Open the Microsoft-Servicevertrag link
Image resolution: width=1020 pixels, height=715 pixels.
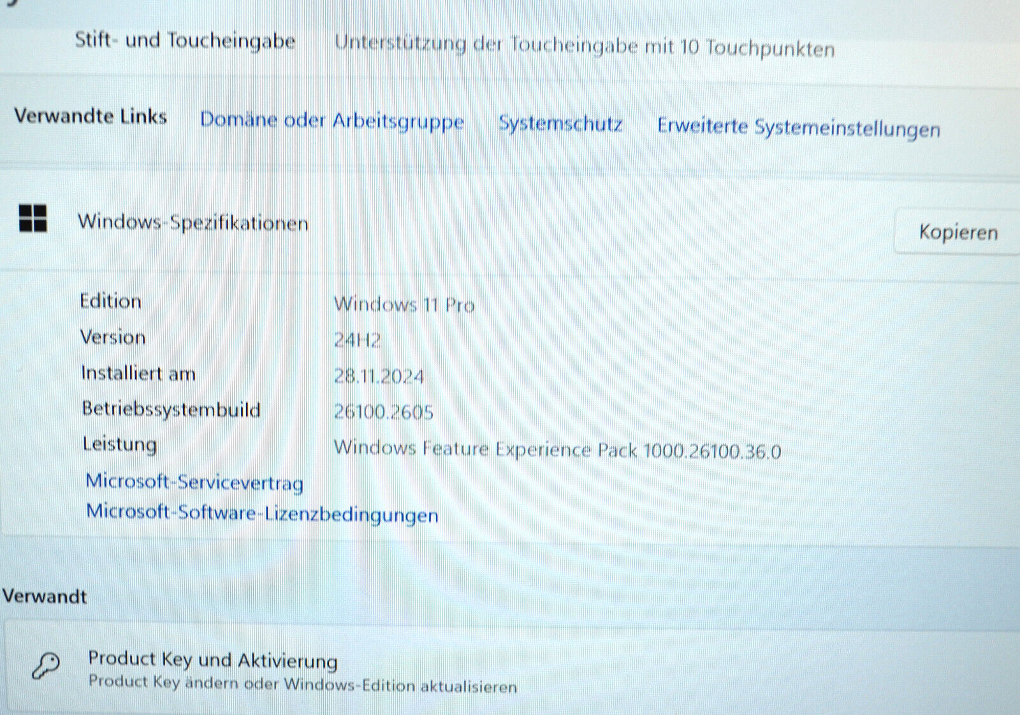[194, 482]
